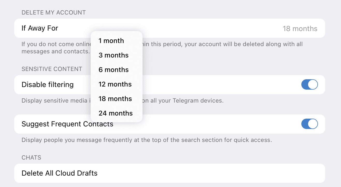This screenshot has width=341, height=187.
Task: Turn off the Disable filtering switch
Action: [309, 85]
